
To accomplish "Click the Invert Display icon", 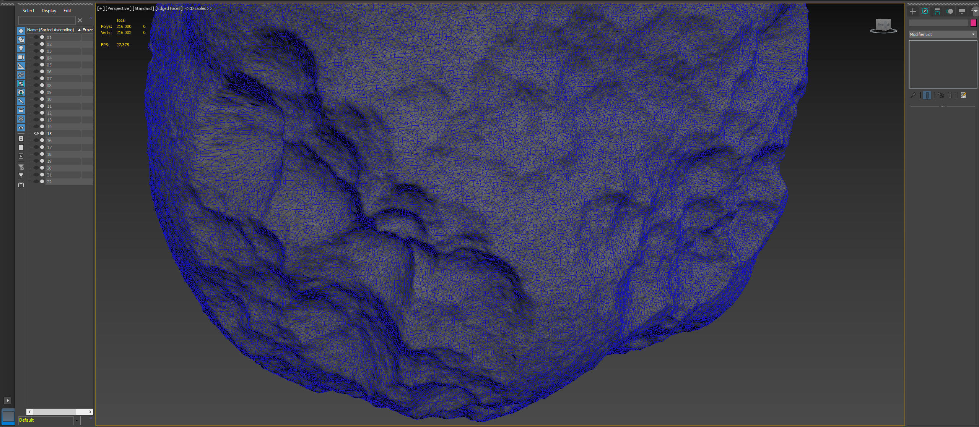I will tap(21, 156).
